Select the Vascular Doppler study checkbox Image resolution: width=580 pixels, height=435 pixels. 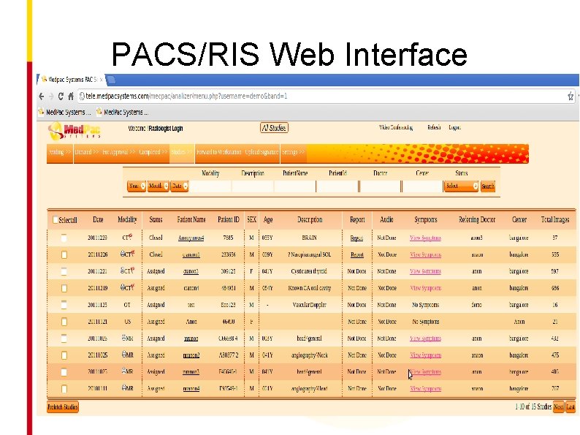click(64, 305)
